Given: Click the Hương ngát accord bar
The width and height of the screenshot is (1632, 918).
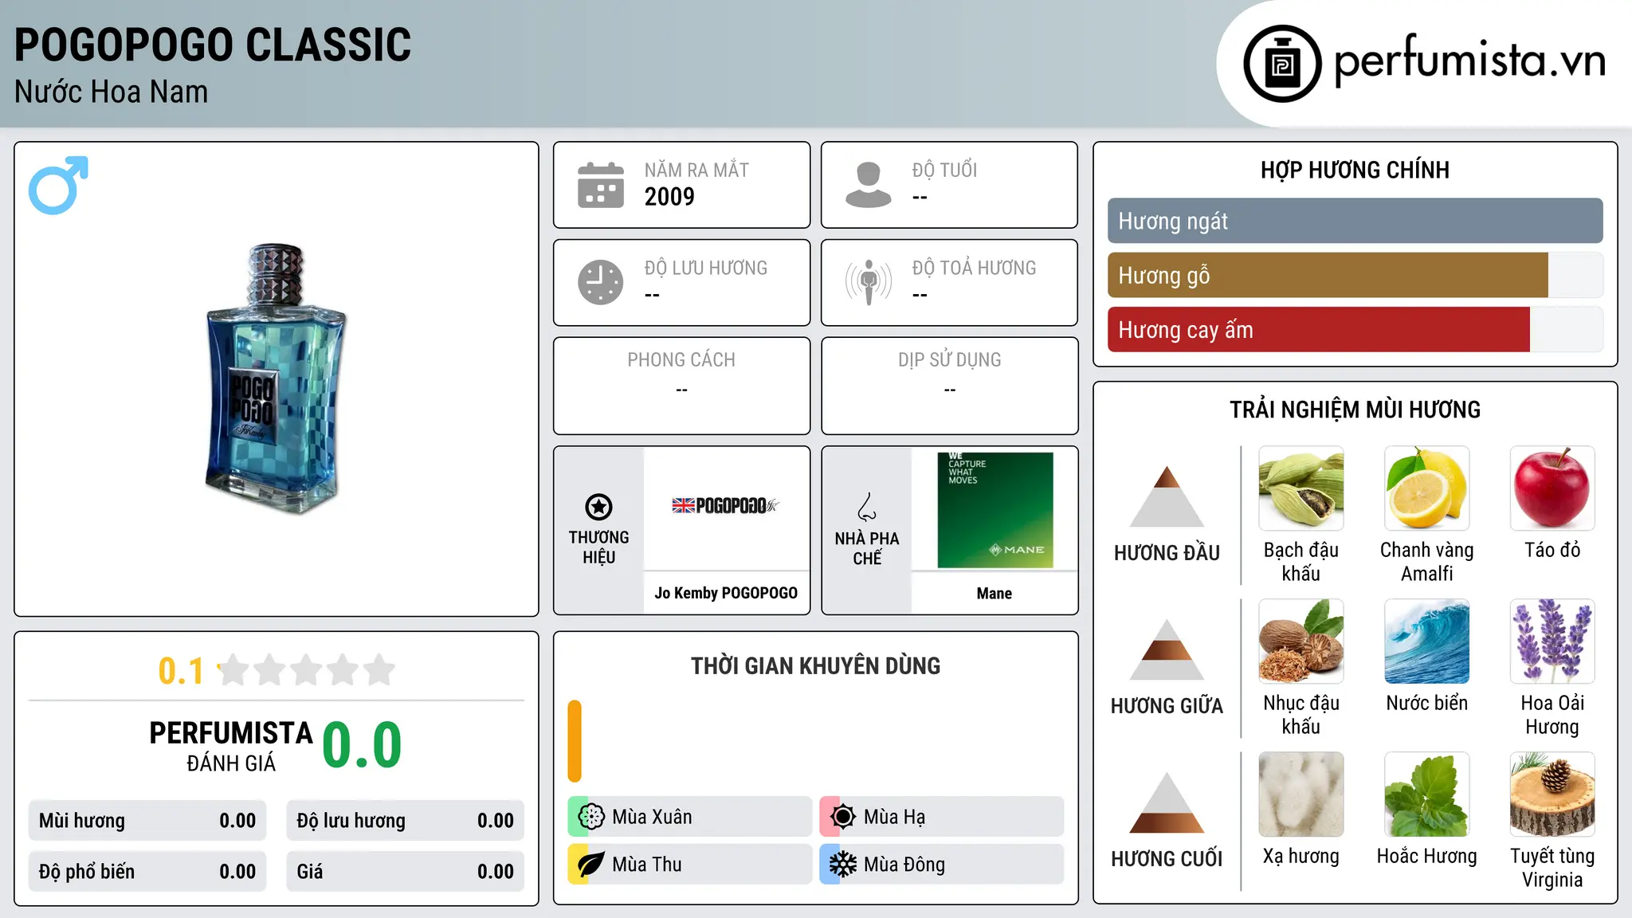Looking at the screenshot, I should click(1355, 221).
